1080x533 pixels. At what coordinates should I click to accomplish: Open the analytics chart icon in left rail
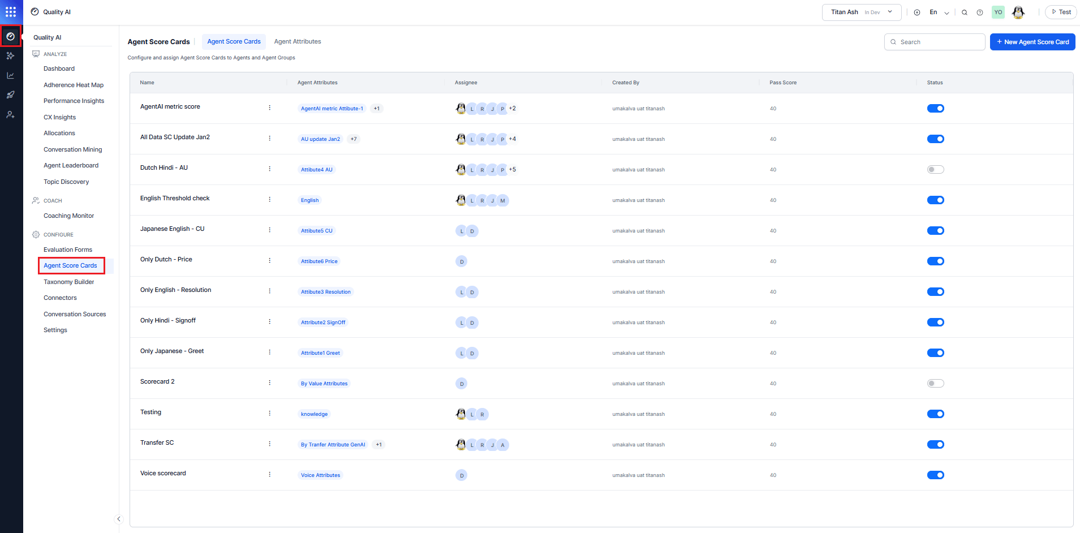point(11,75)
